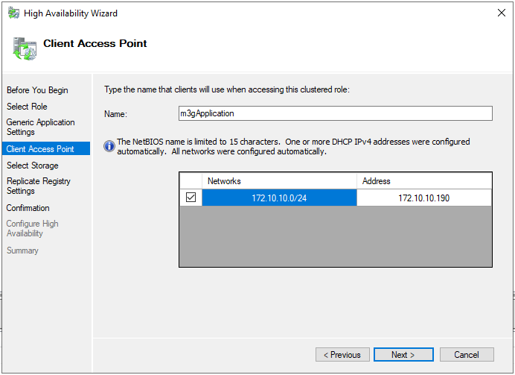Screen dimensions: 515x375
Task: Open Replicate Registry Settings step
Action: [39, 186]
